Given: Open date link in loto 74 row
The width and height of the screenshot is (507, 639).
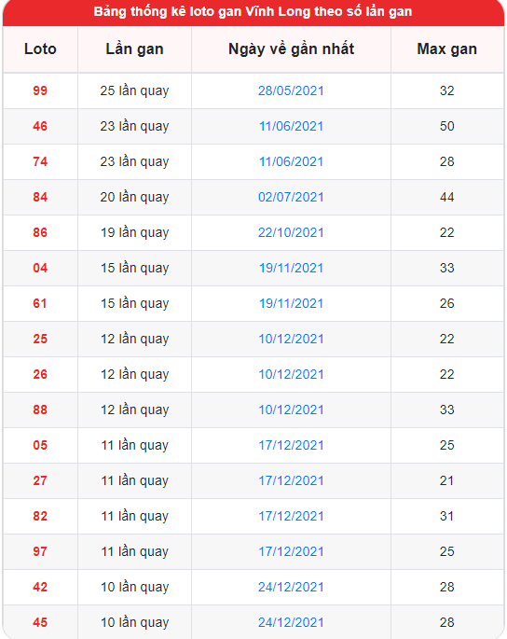Looking at the screenshot, I should [291, 161].
